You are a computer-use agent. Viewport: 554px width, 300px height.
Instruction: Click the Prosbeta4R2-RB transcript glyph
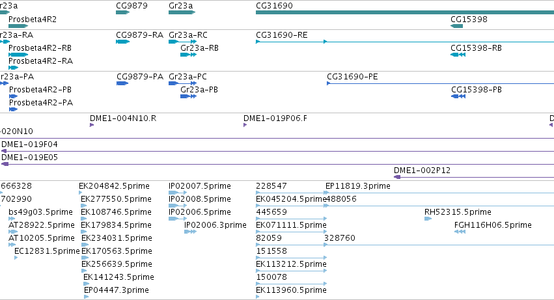[18, 55]
